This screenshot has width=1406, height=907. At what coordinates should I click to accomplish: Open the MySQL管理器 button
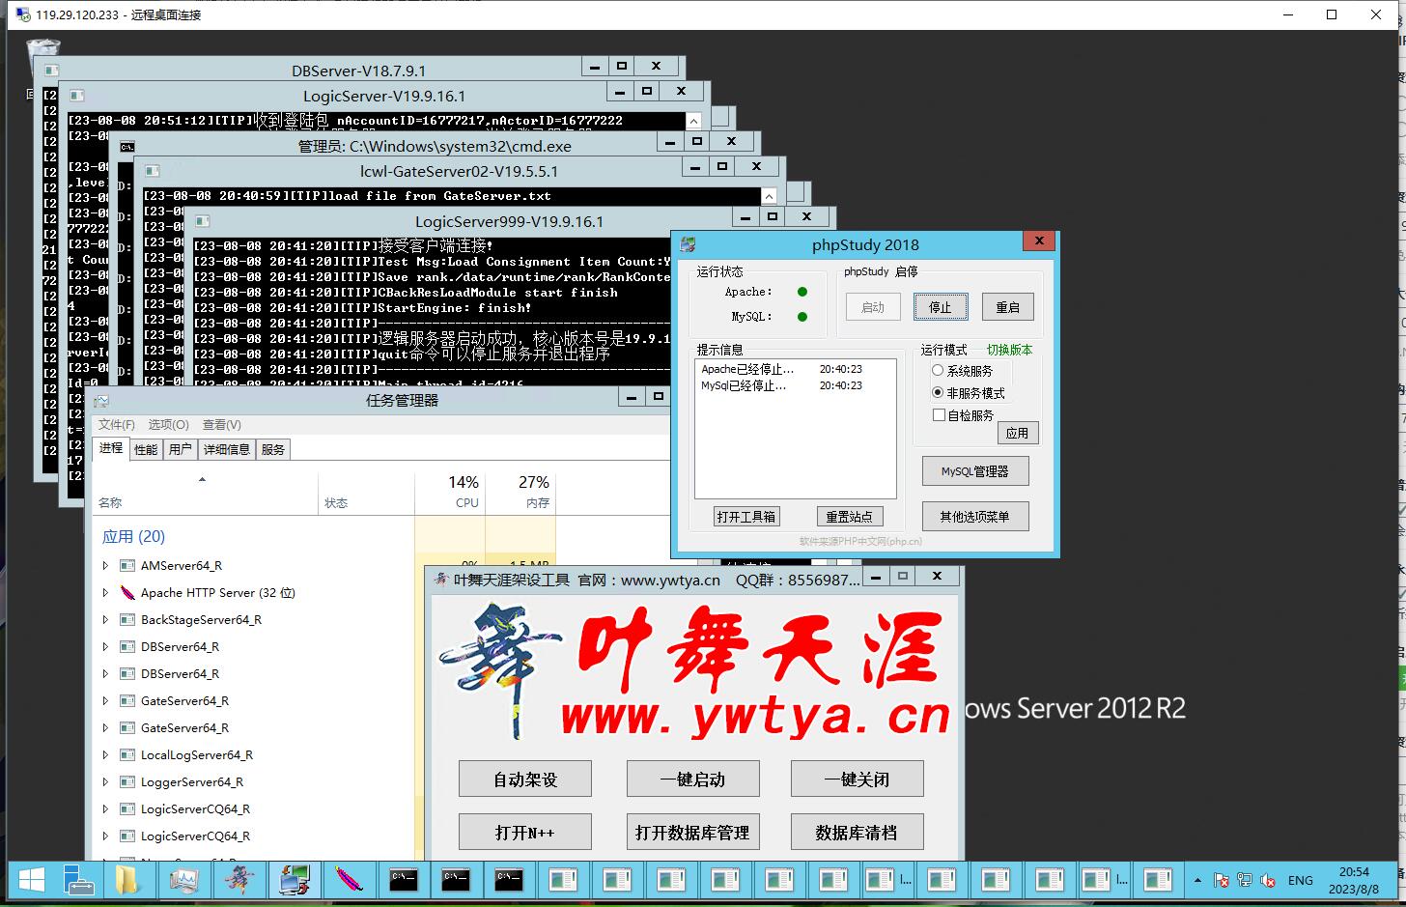[x=975, y=471]
